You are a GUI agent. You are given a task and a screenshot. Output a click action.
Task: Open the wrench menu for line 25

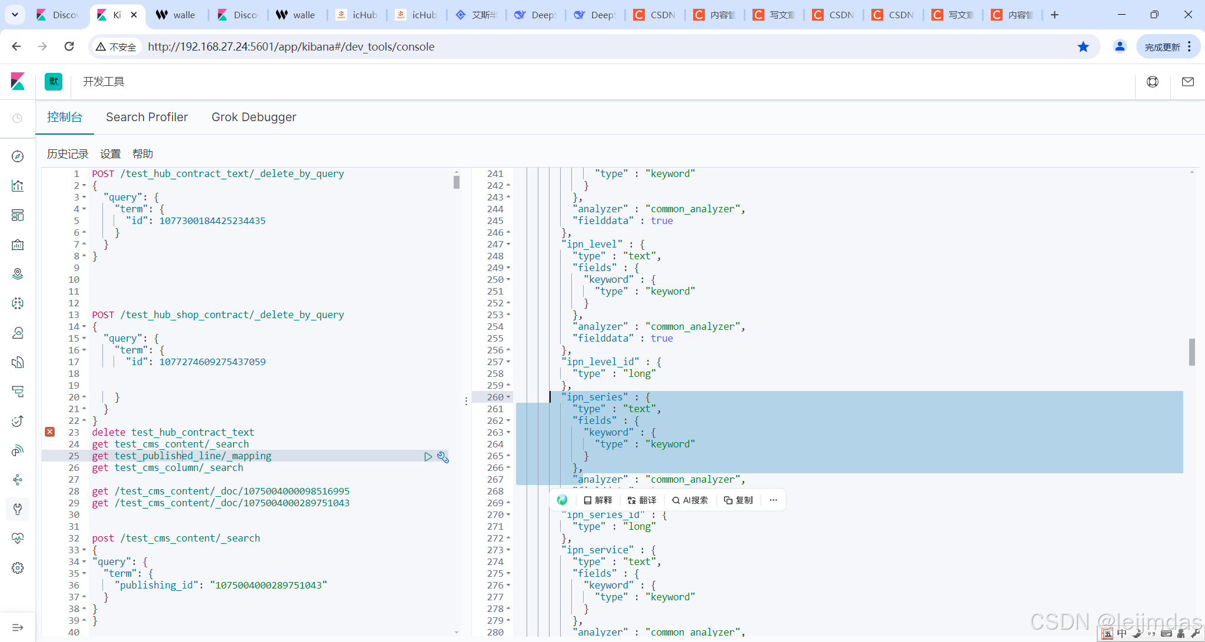(443, 457)
